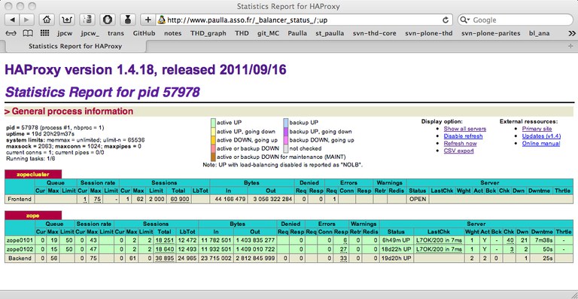The height and width of the screenshot is (299, 578).
Task: Click the zope0101 server row label
Action: pos(20,240)
